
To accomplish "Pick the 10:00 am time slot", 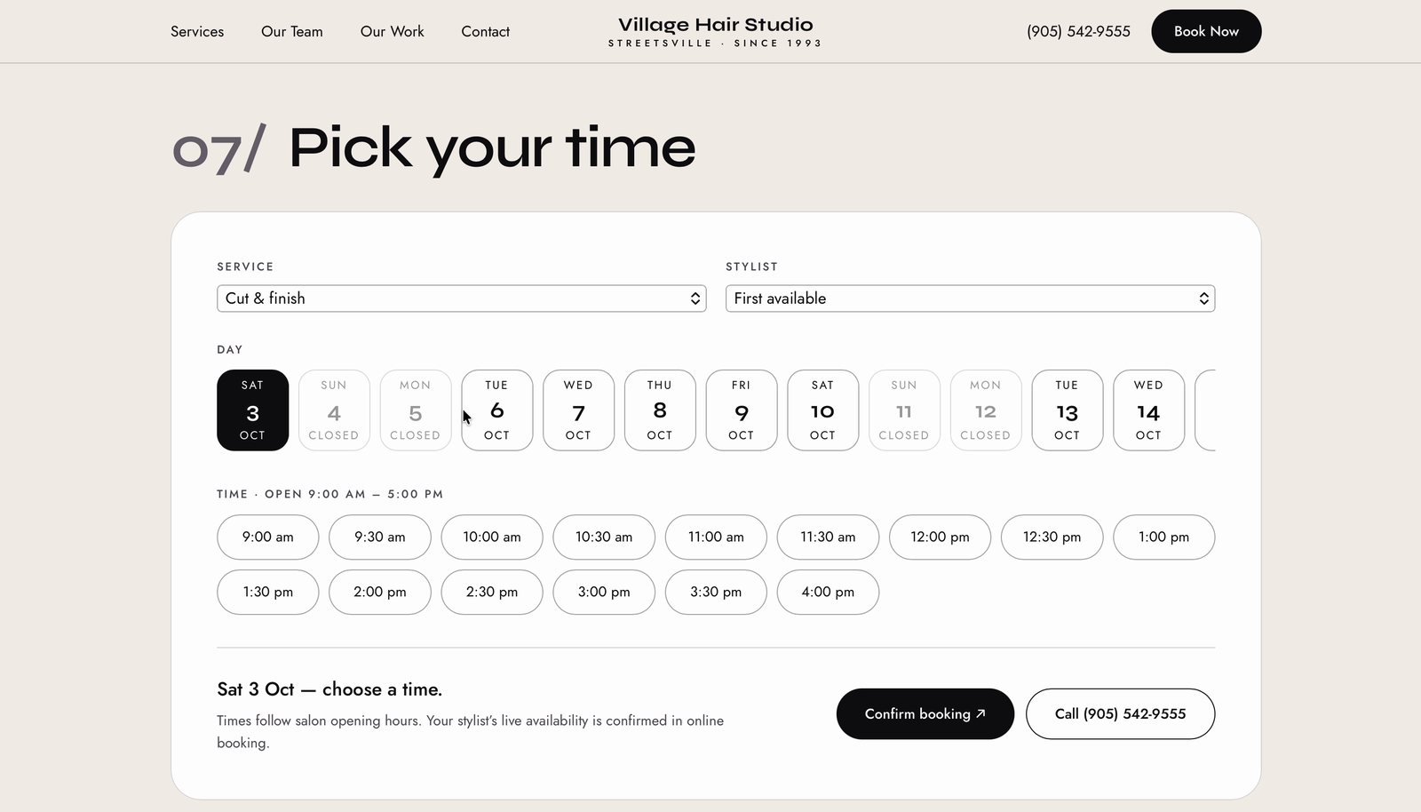I will point(492,537).
